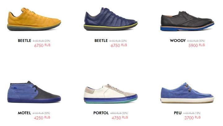223x126 pixels.
Task: Open the blue Peu shoe image
Action: (x=187, y=93)
